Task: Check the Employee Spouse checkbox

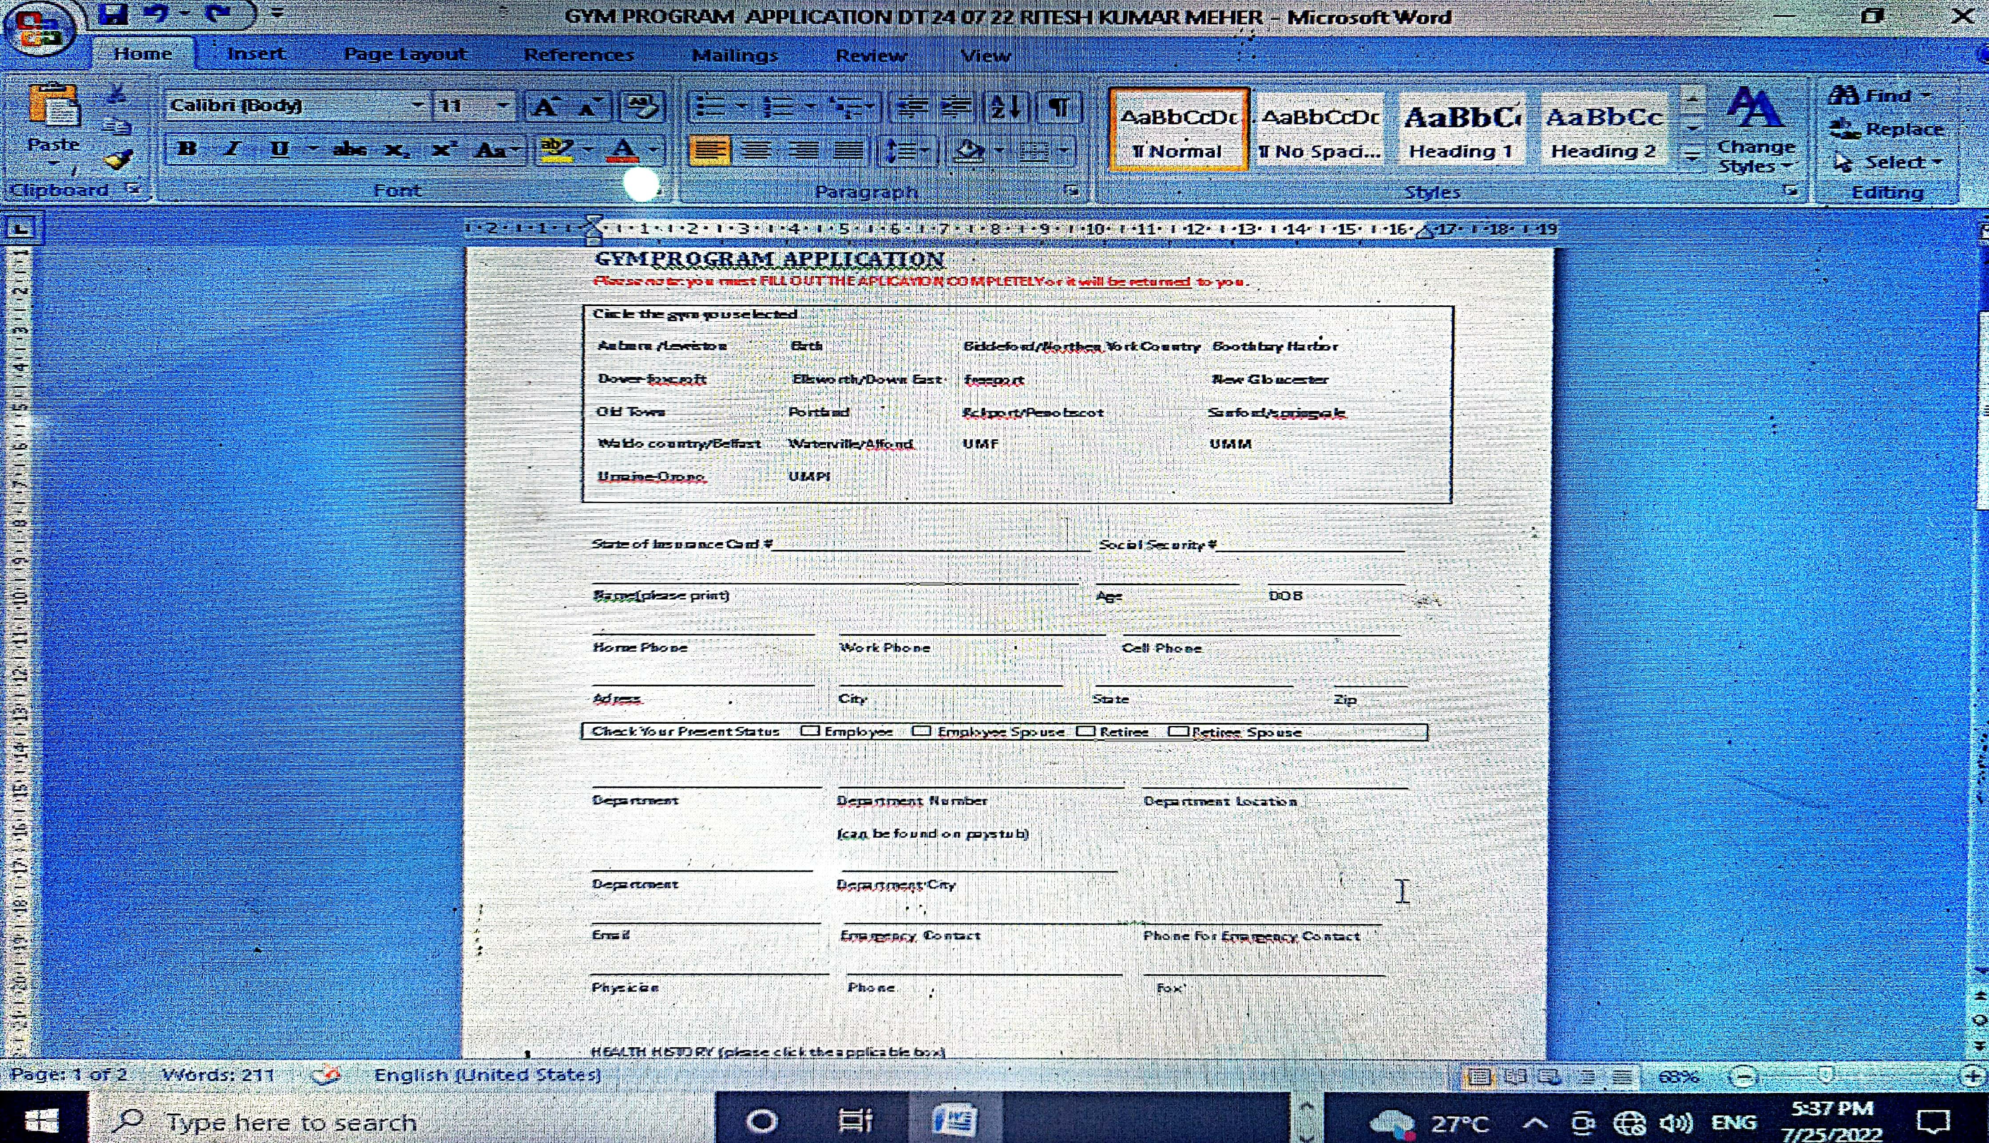Action: click(x=922, y=731)
